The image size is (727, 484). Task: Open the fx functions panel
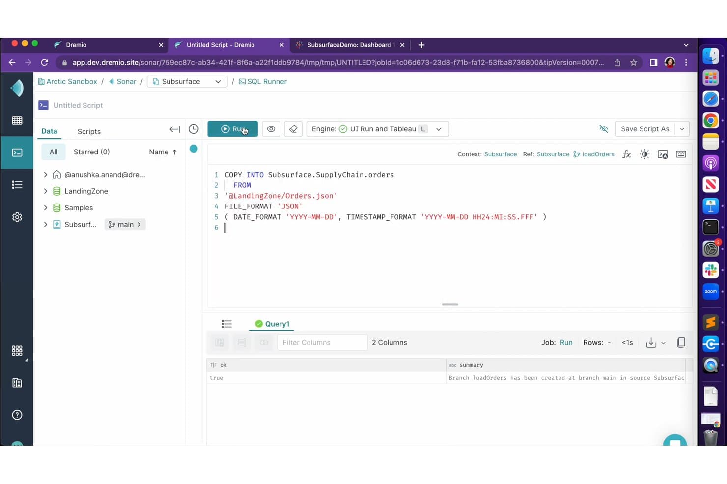point(626,154)
